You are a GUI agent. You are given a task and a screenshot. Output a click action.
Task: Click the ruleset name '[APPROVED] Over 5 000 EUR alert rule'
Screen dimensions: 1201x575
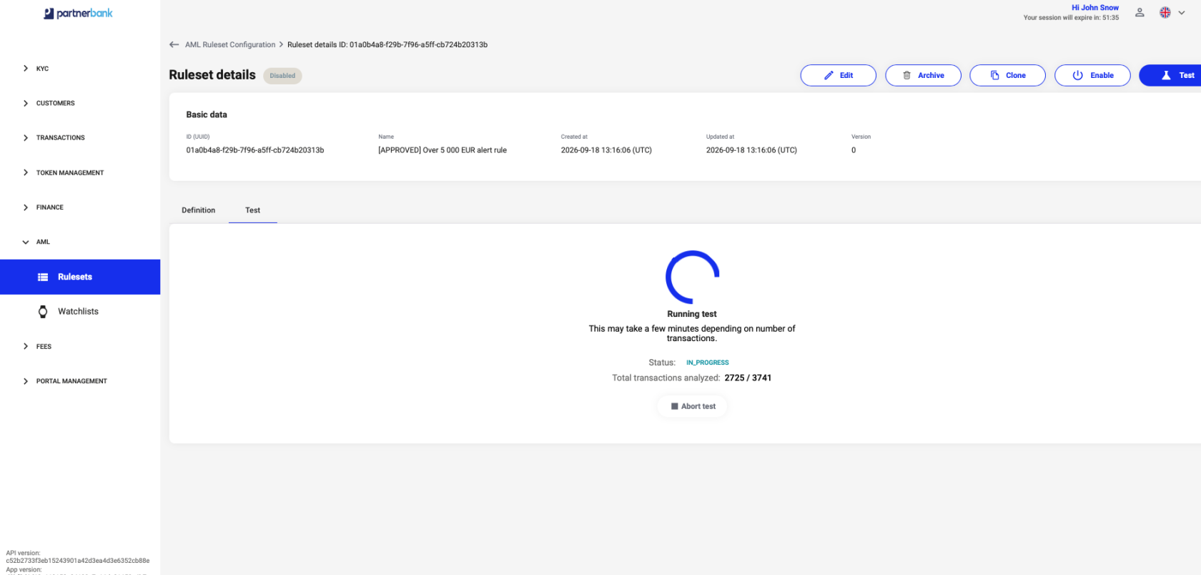(443, 150)
